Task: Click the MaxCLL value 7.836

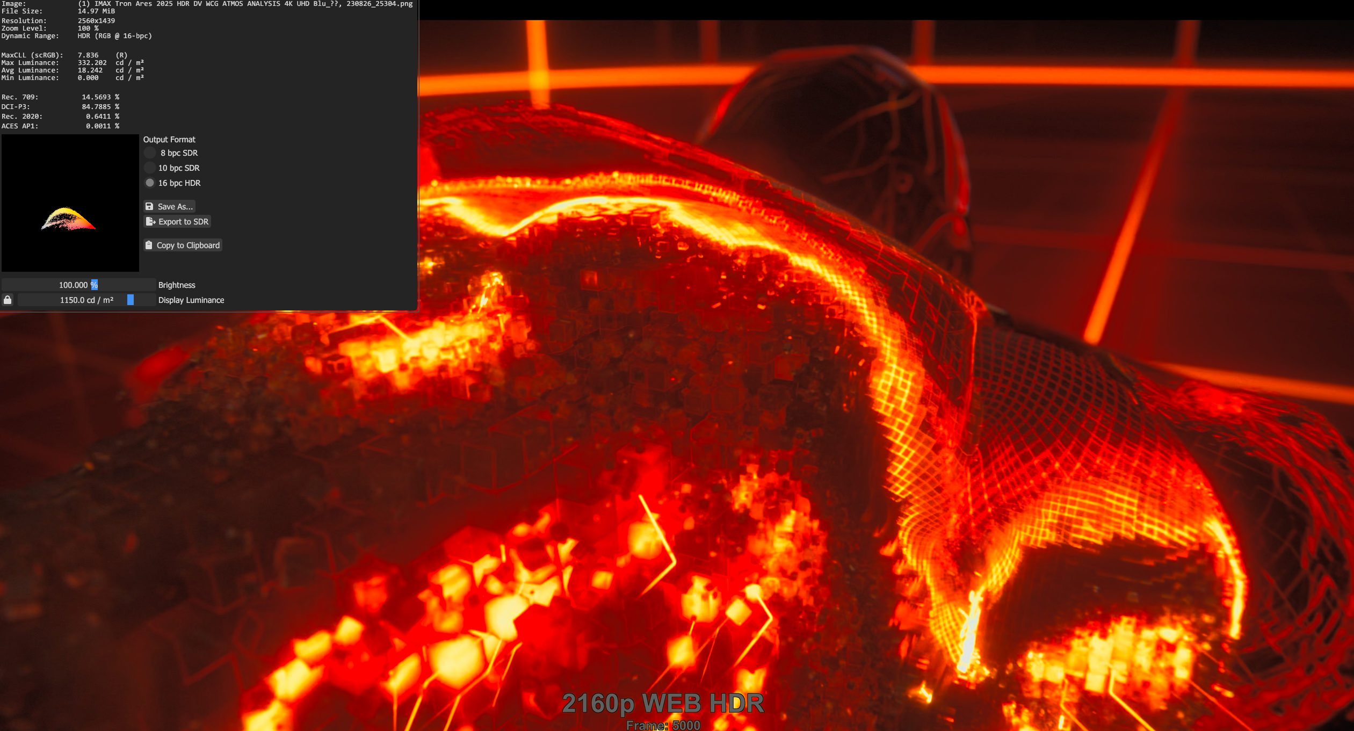Action: (88, 55)
